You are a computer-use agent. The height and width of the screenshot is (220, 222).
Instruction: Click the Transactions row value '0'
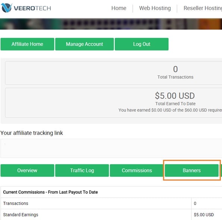195,203
